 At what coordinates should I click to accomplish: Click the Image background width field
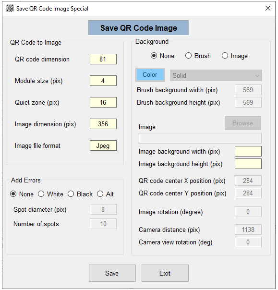pos(248,151)
